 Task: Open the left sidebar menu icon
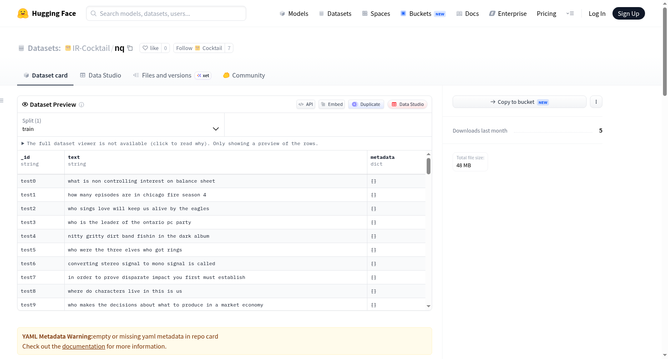pyautogui.click(x=2, y=100)
